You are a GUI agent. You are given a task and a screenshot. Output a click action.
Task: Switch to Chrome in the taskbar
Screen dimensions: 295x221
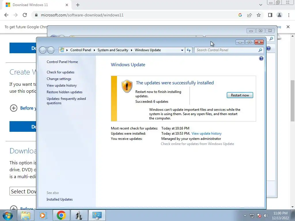(x=61, y=215)
